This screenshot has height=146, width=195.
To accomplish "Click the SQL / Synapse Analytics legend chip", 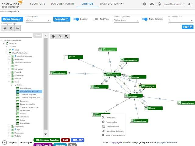I will [47, 140].
